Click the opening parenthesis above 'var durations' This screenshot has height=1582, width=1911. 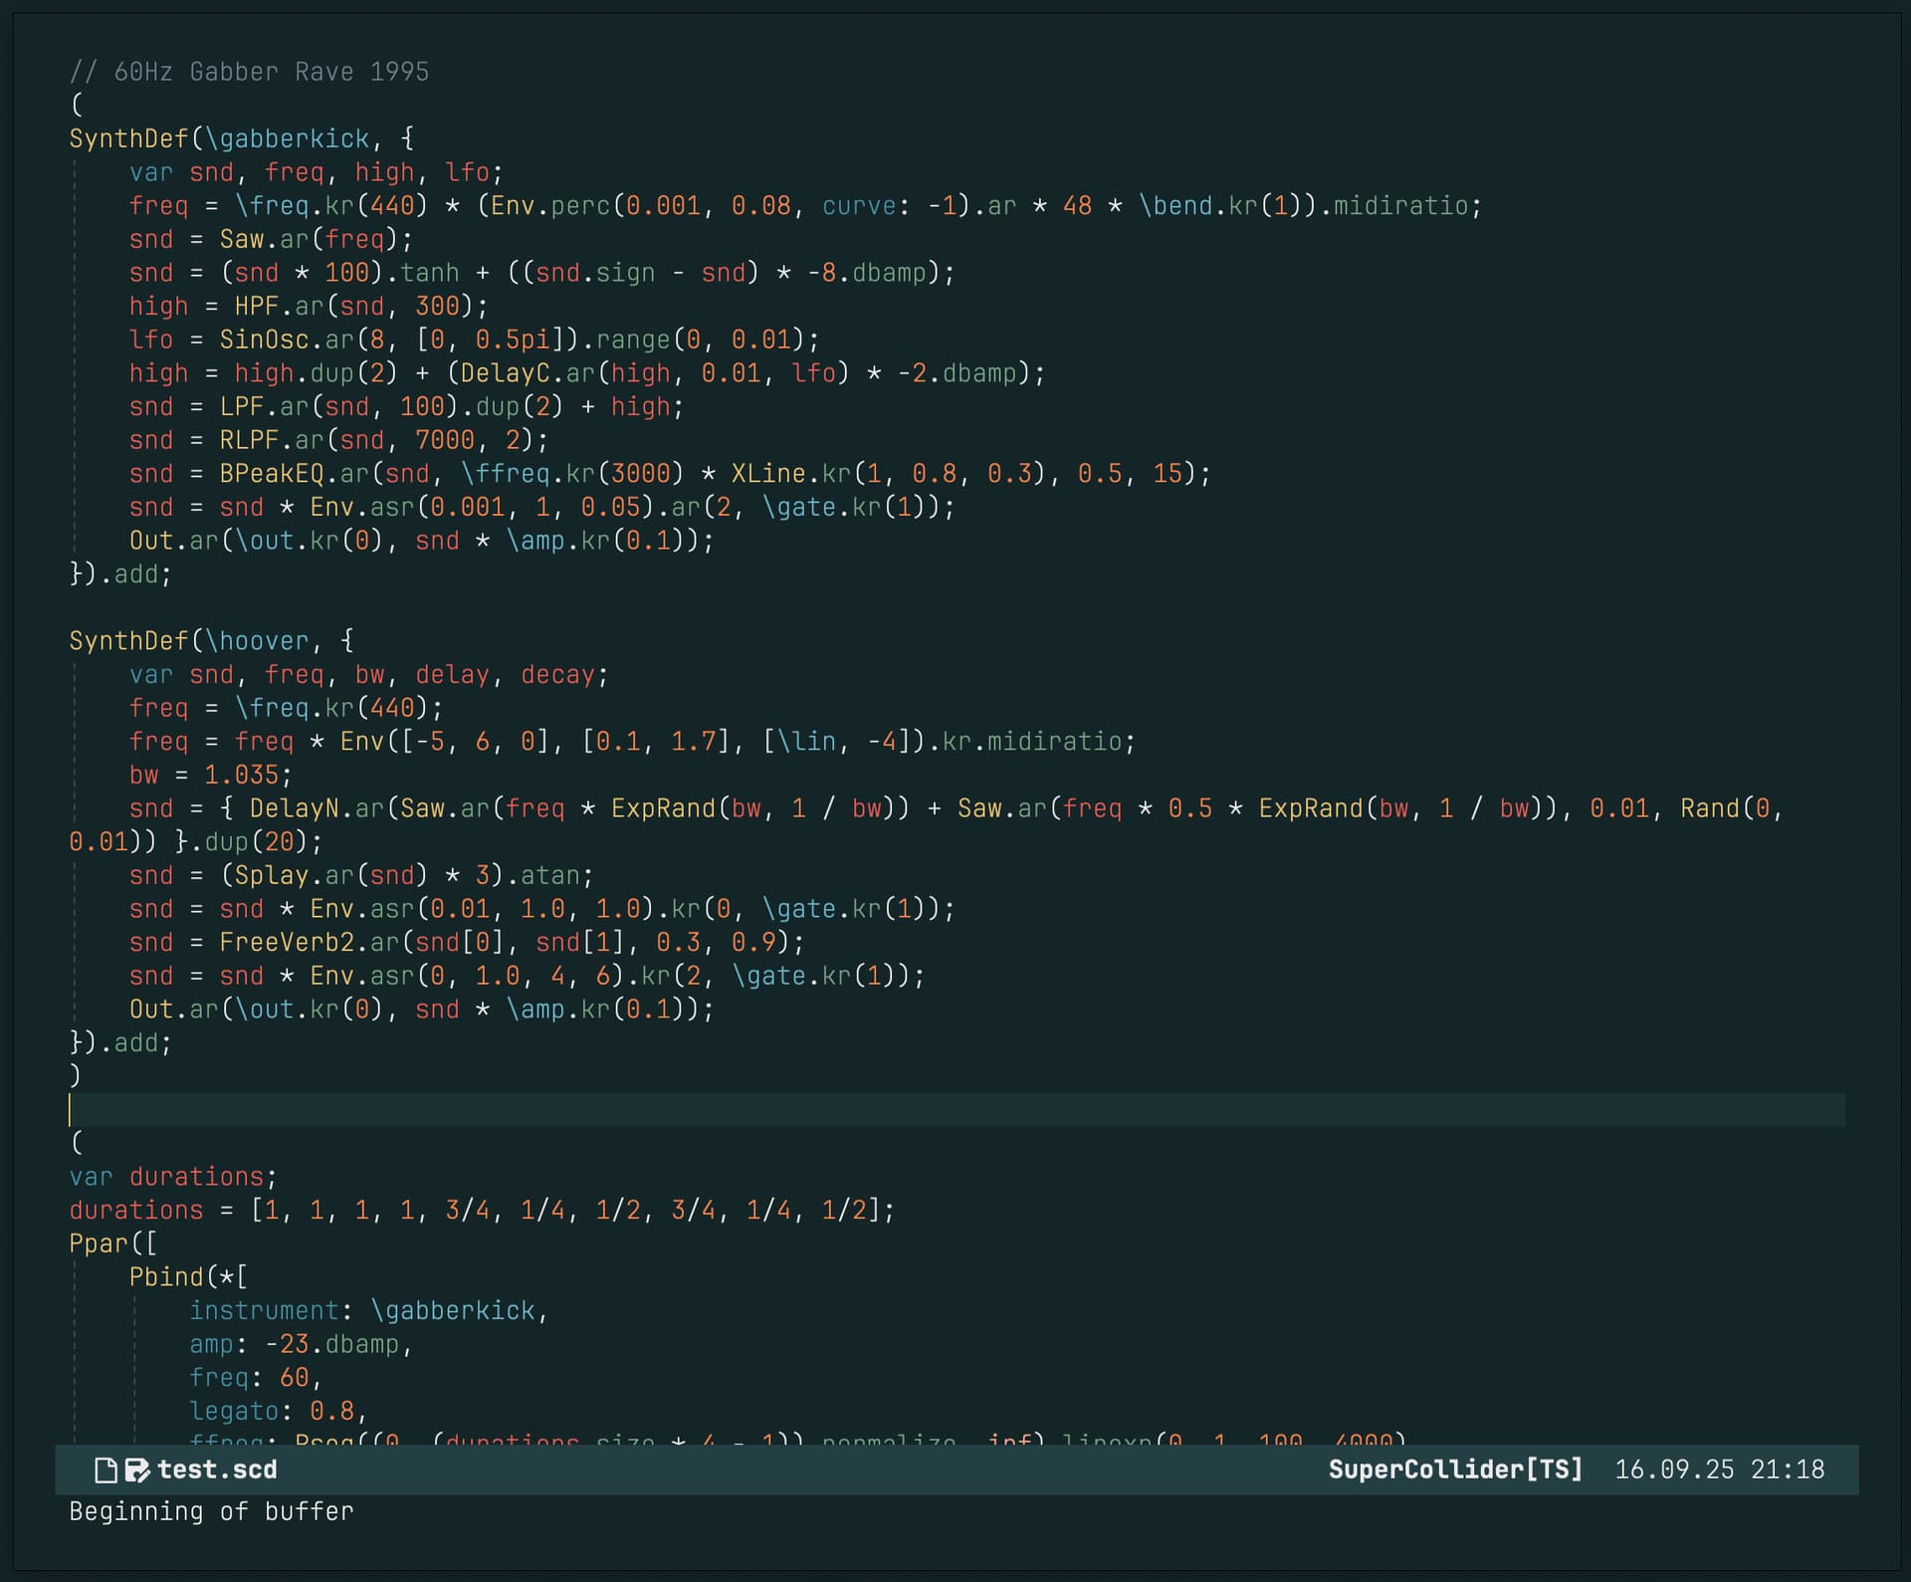(77, 1143)
